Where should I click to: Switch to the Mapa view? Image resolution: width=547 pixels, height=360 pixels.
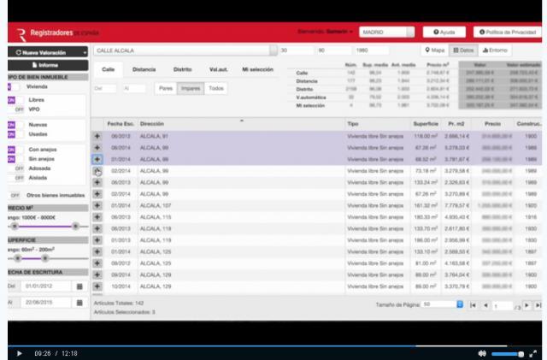pos(435,50)
